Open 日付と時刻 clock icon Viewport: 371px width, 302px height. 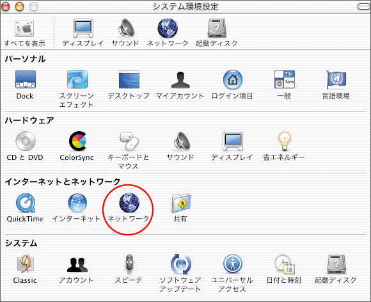(x=284, y=264)
